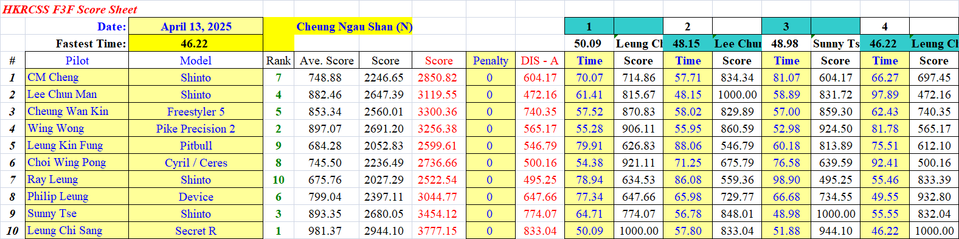Viewport: 959px width, 239px height.
Task: Click discard value 774.07
Action: pyautogui.click(x=540, y=214)
